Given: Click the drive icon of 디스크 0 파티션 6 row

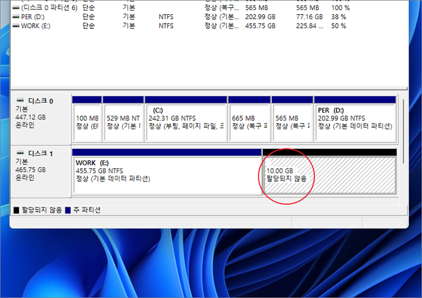Looking at the screenshot, I should tap(16, 7).
